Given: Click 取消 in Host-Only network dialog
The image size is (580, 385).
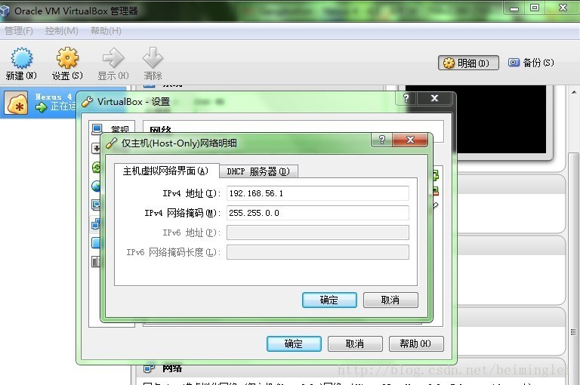Looking at the screenshot, I should click(x=390, y=300).
